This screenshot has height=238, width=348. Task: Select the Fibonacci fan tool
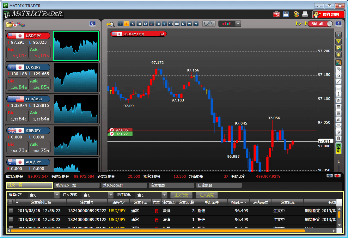338,119
